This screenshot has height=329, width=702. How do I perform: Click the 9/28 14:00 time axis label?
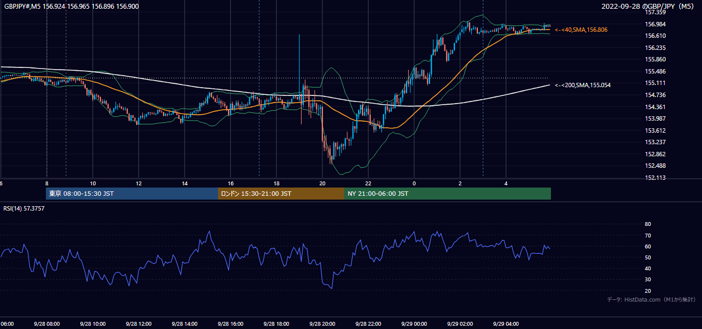184,324
